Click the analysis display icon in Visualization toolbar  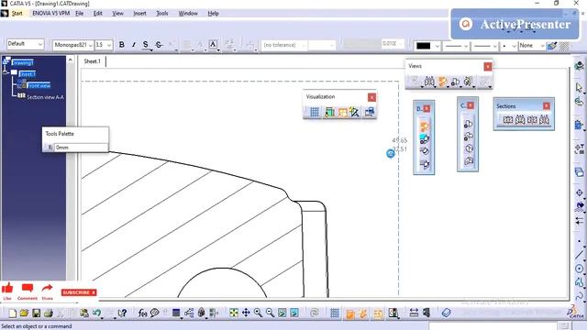pos(354,112)
